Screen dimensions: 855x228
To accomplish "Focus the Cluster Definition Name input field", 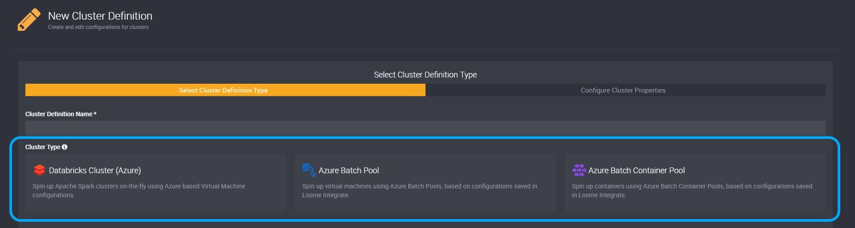I will (x=425, y=128).
